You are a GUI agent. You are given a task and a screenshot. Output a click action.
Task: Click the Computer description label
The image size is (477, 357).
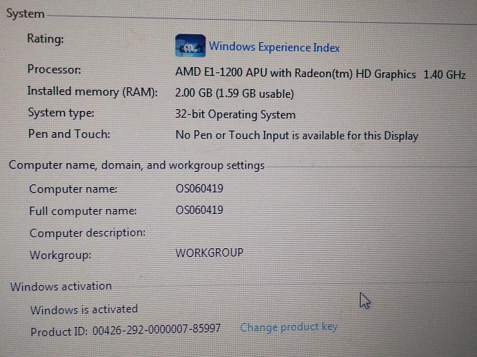[87, 233]
